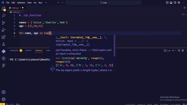Click the age list on line 4

point(31,26)
